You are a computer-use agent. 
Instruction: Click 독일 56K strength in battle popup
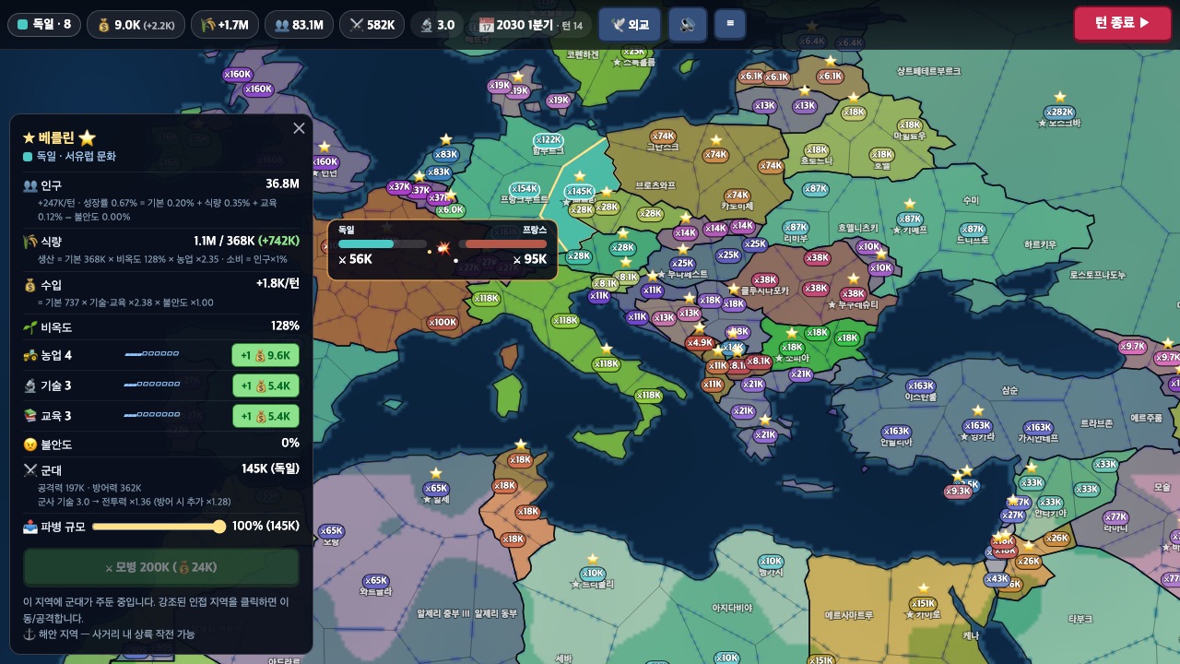[x=355, y=259]
